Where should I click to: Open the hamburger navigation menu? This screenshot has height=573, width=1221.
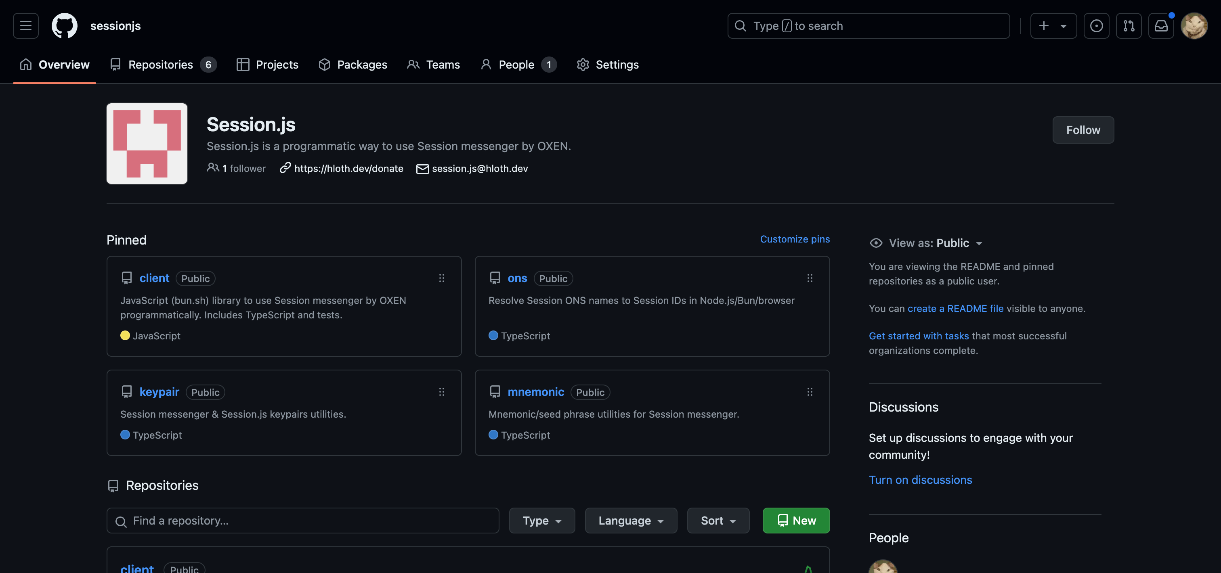(x=25, y=25)
